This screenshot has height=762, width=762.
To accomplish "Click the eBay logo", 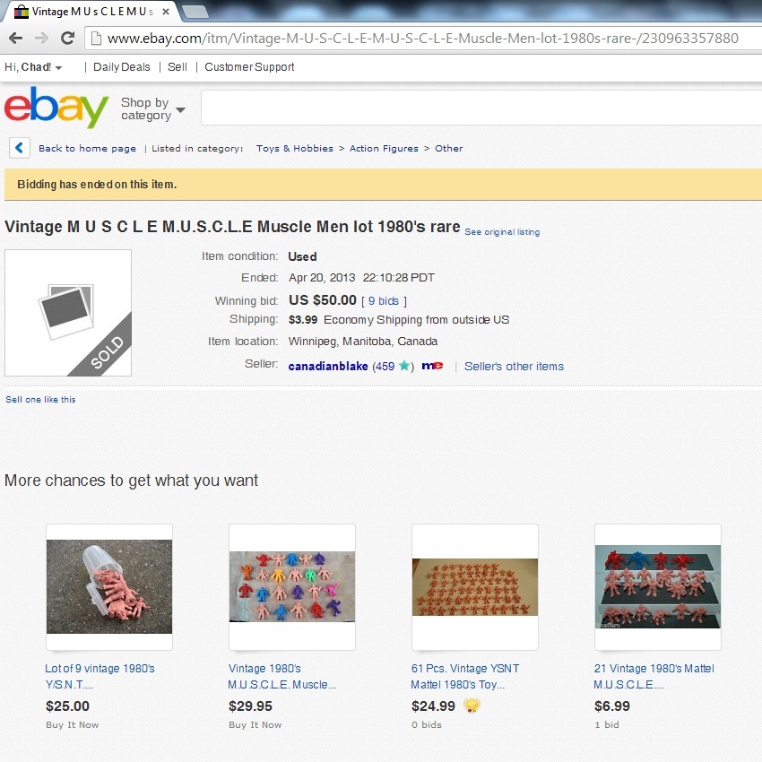I will pos(56,107).
